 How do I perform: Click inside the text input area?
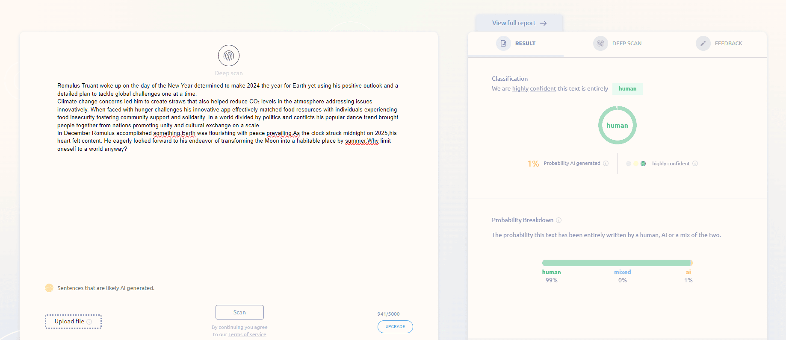pos(228,205)
